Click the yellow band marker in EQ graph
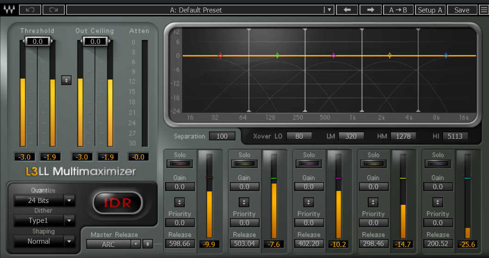489x258 pixels. click(390, 55)
